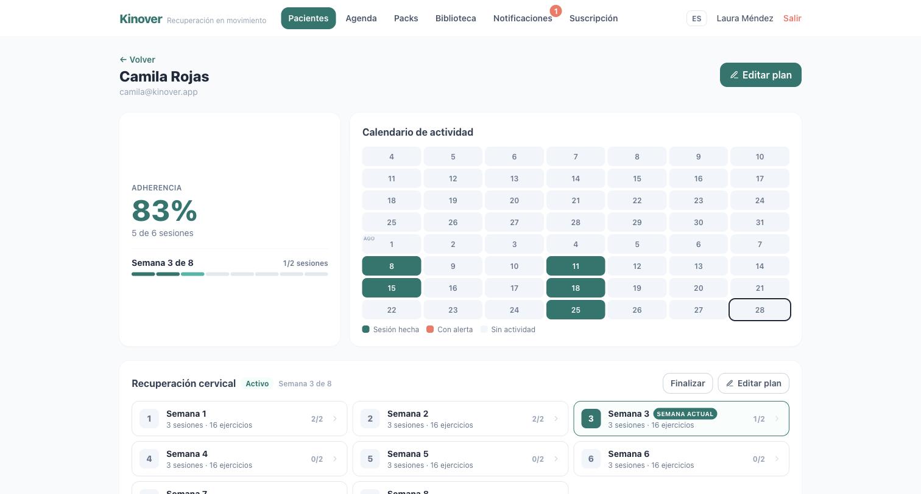The image size is (921, 494).
Task: Click the notification badge showing 1
Action: pos(556,11)
